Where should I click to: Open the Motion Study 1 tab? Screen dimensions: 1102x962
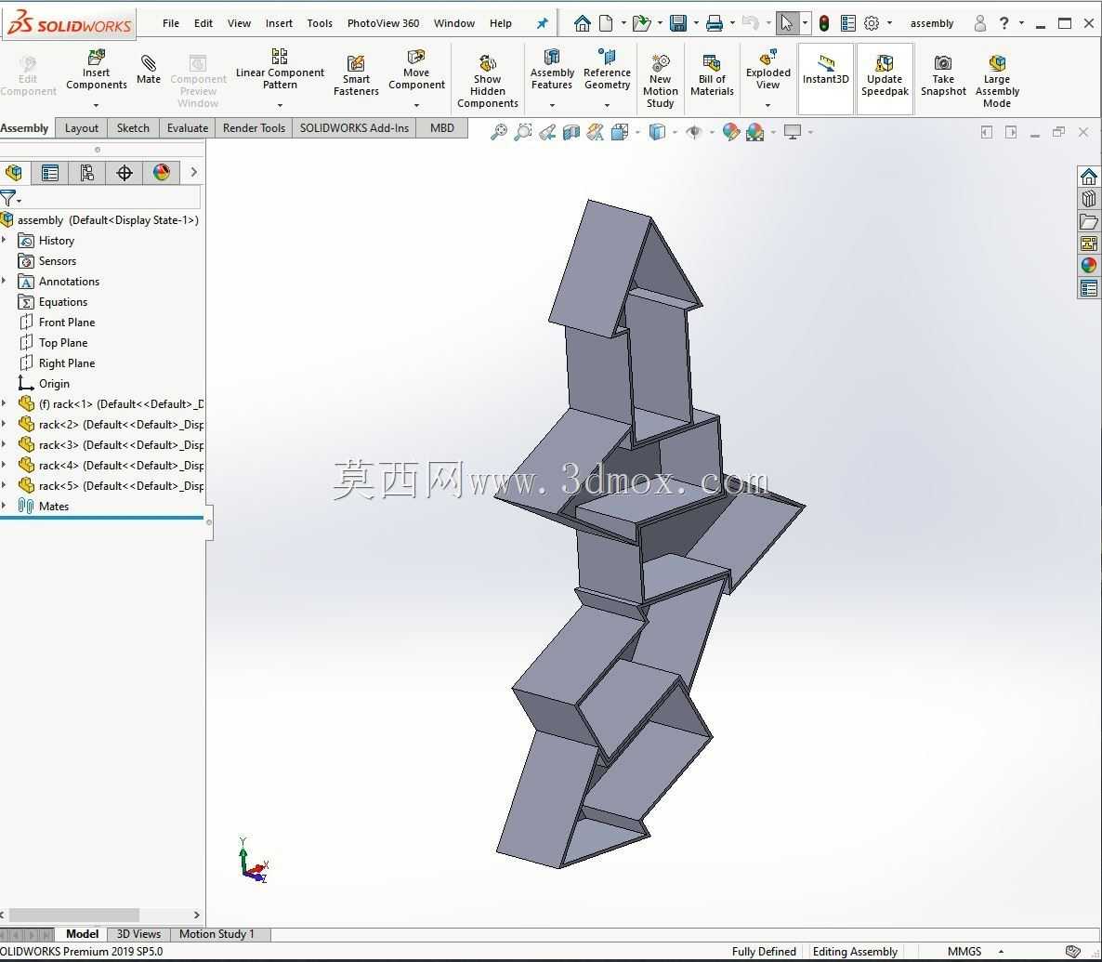point(216,934)
